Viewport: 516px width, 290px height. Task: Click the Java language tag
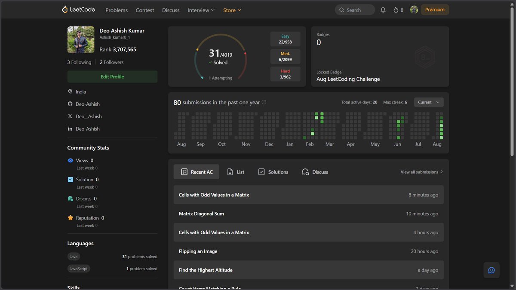click(x=74, y=256)
